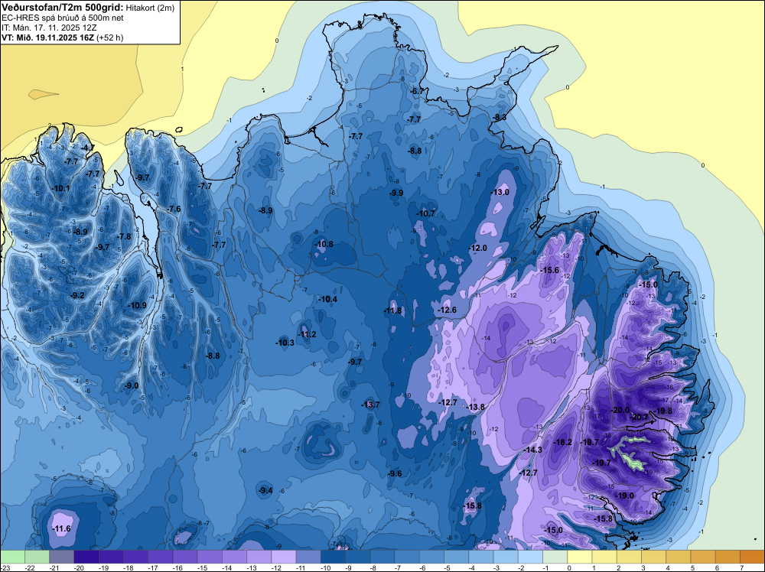This screenshot has width=765, height=572.
Task: Click the -9.4 temperature value
Action: (x=265, y=491)
